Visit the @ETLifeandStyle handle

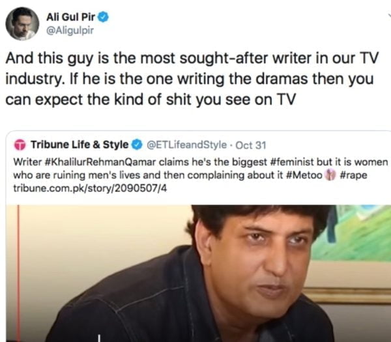[187, 145]
